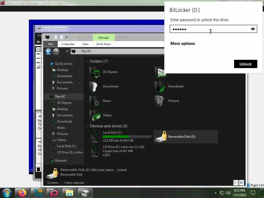264x198 pixels.
Task: Open More options in BitLocker dialog
Action: 183,43
